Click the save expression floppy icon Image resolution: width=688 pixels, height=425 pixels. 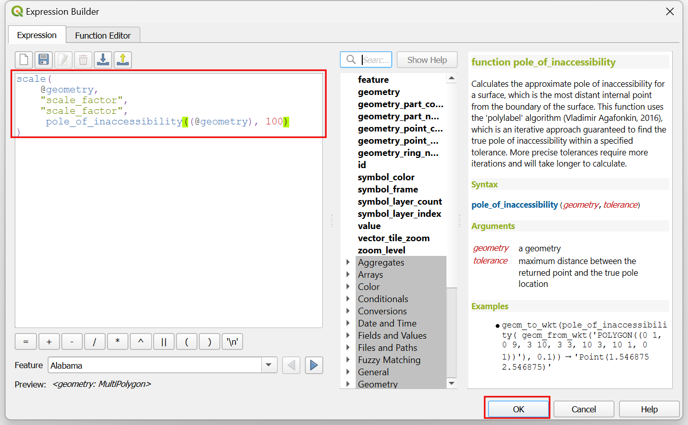pyautogui.click(x=44, y=60)
